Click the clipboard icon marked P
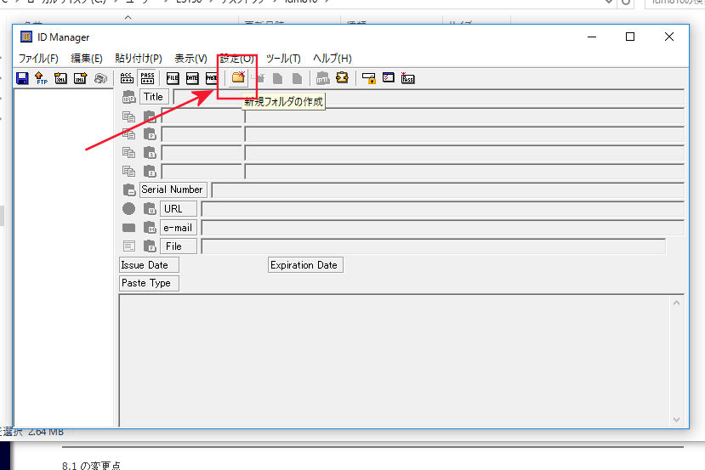The image size is (705, 470). [150, 134]
